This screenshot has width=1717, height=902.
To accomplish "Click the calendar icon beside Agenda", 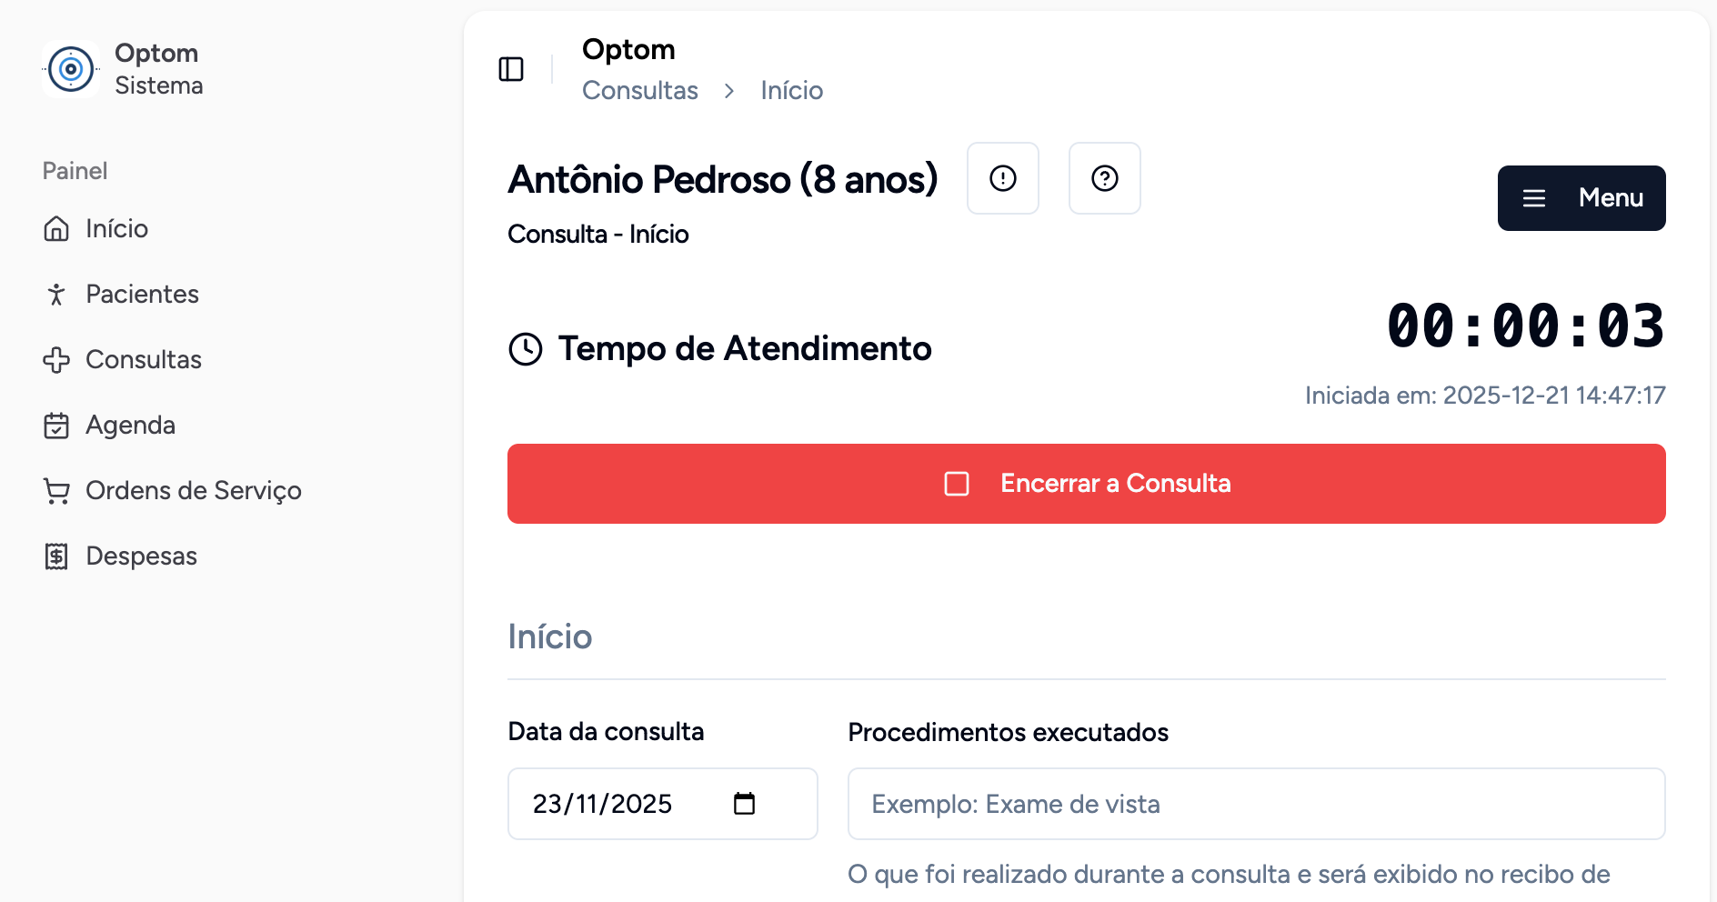I will click(x=56, y=426).
